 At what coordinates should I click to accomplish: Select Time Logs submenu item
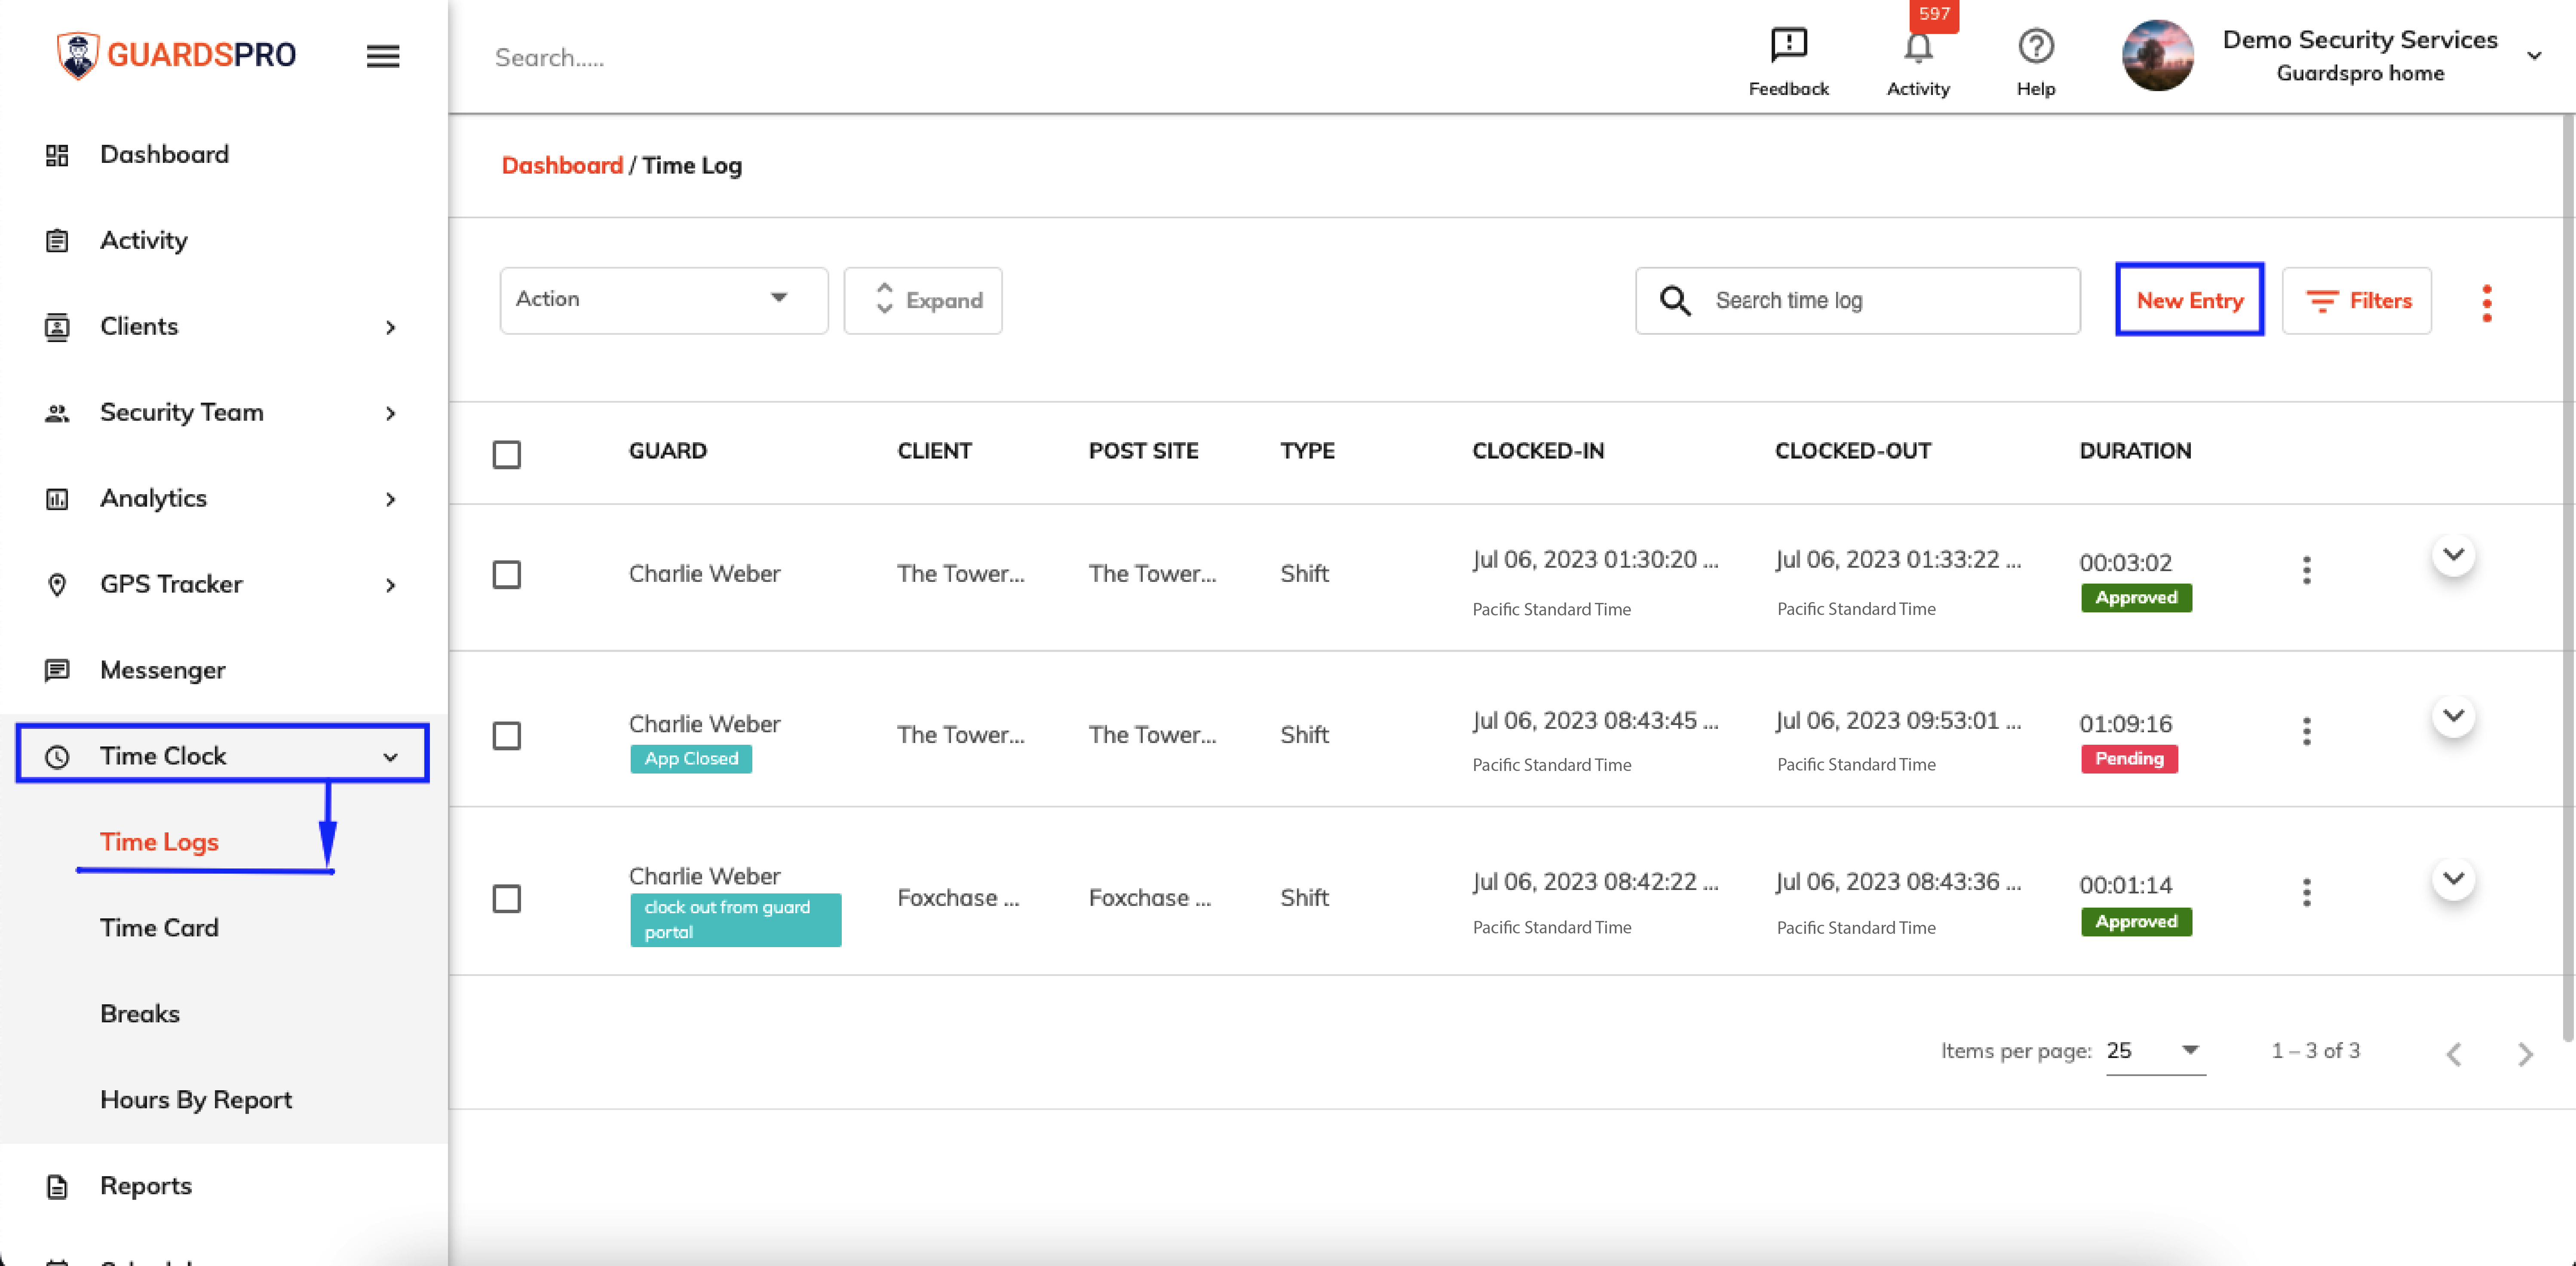pos(159,841)
